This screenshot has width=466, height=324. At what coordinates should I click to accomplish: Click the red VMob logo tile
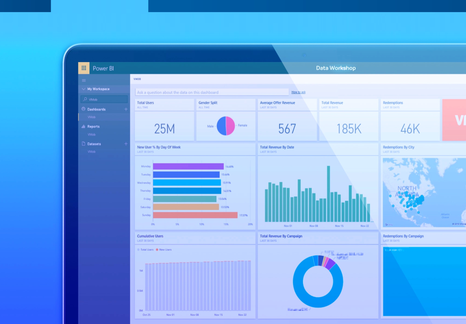click(x=454, y=120)
